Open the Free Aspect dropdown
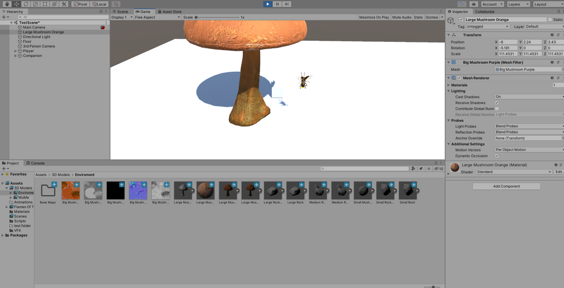 click(158, 17)
